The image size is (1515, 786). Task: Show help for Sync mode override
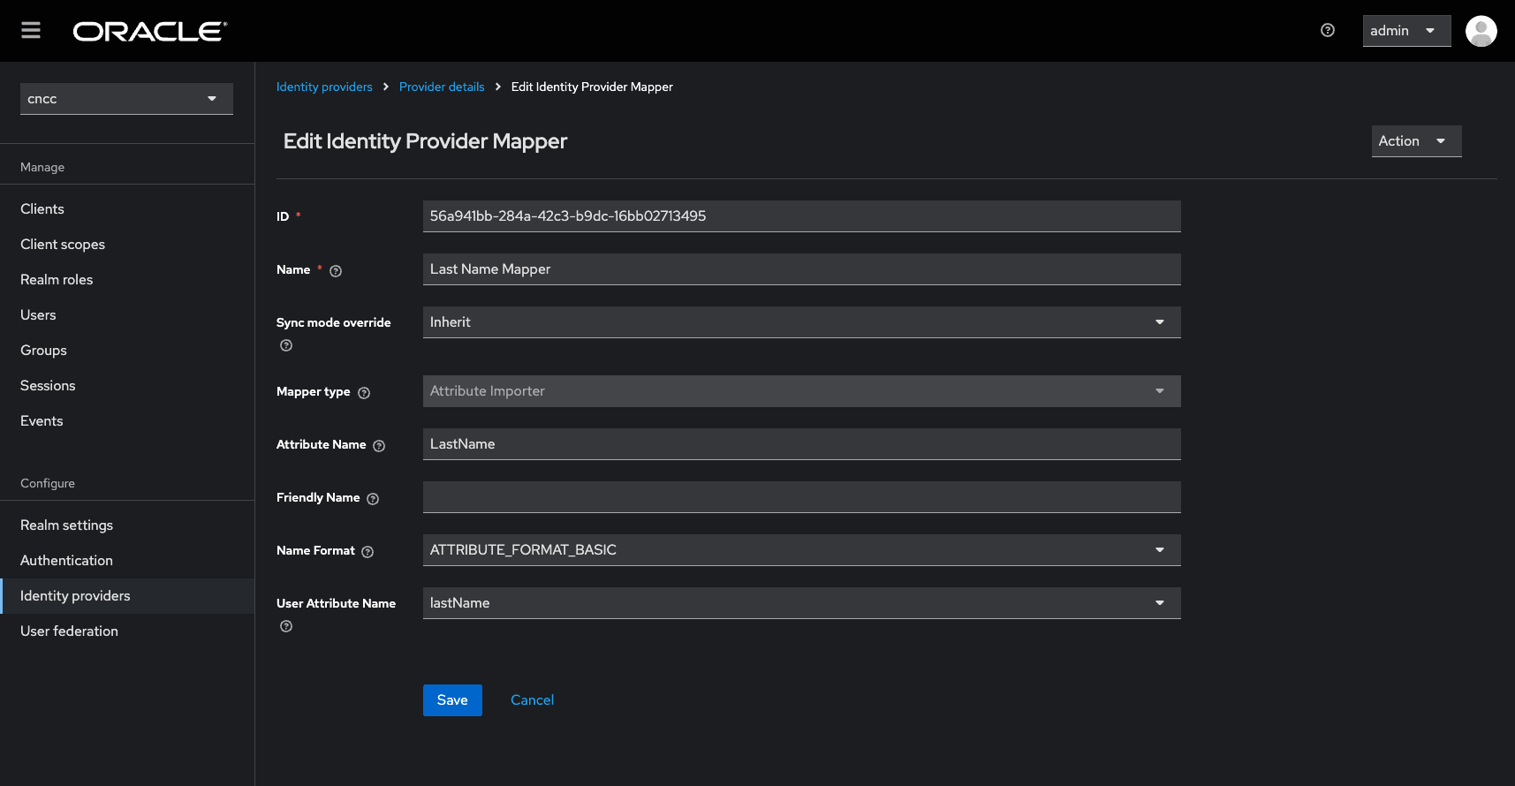point(286,345)
